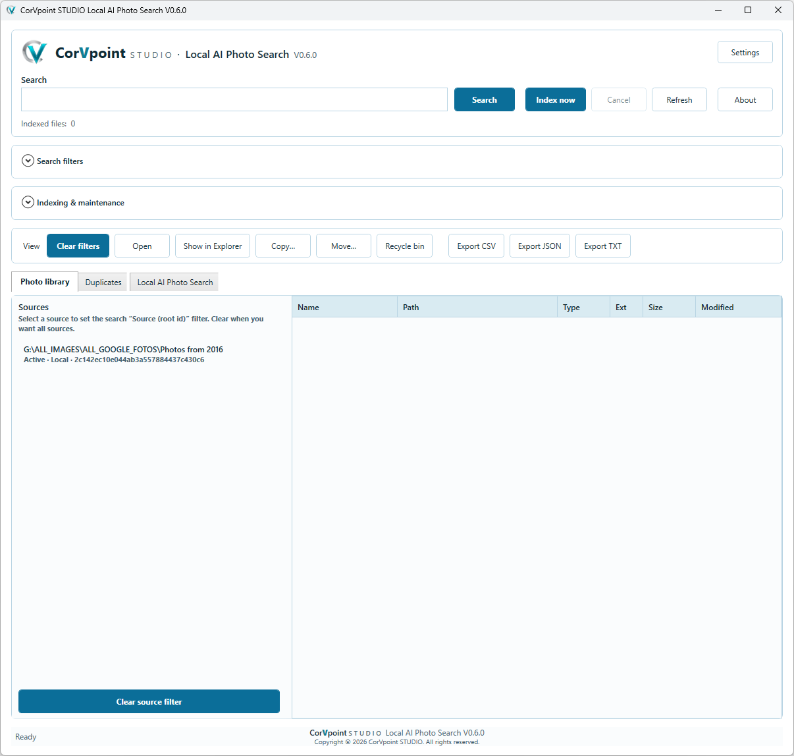Export results as TXT
This screenshot has height=756, width=794.
(x=603, y=246)
